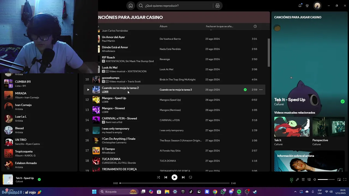Open the 'Revenge' album link
Viewport: 349px width, 196px height.
[165, 59]
